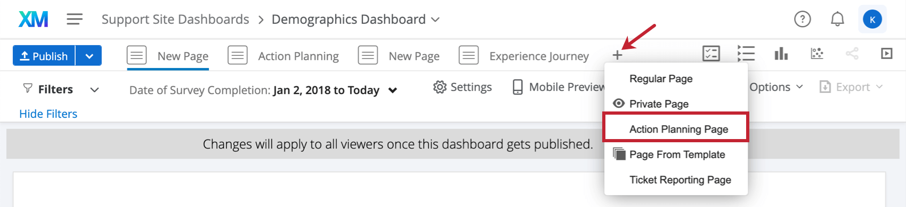Expand the Demographics Dashboard dropdown

pyautogui.click(x=435, y=20)
